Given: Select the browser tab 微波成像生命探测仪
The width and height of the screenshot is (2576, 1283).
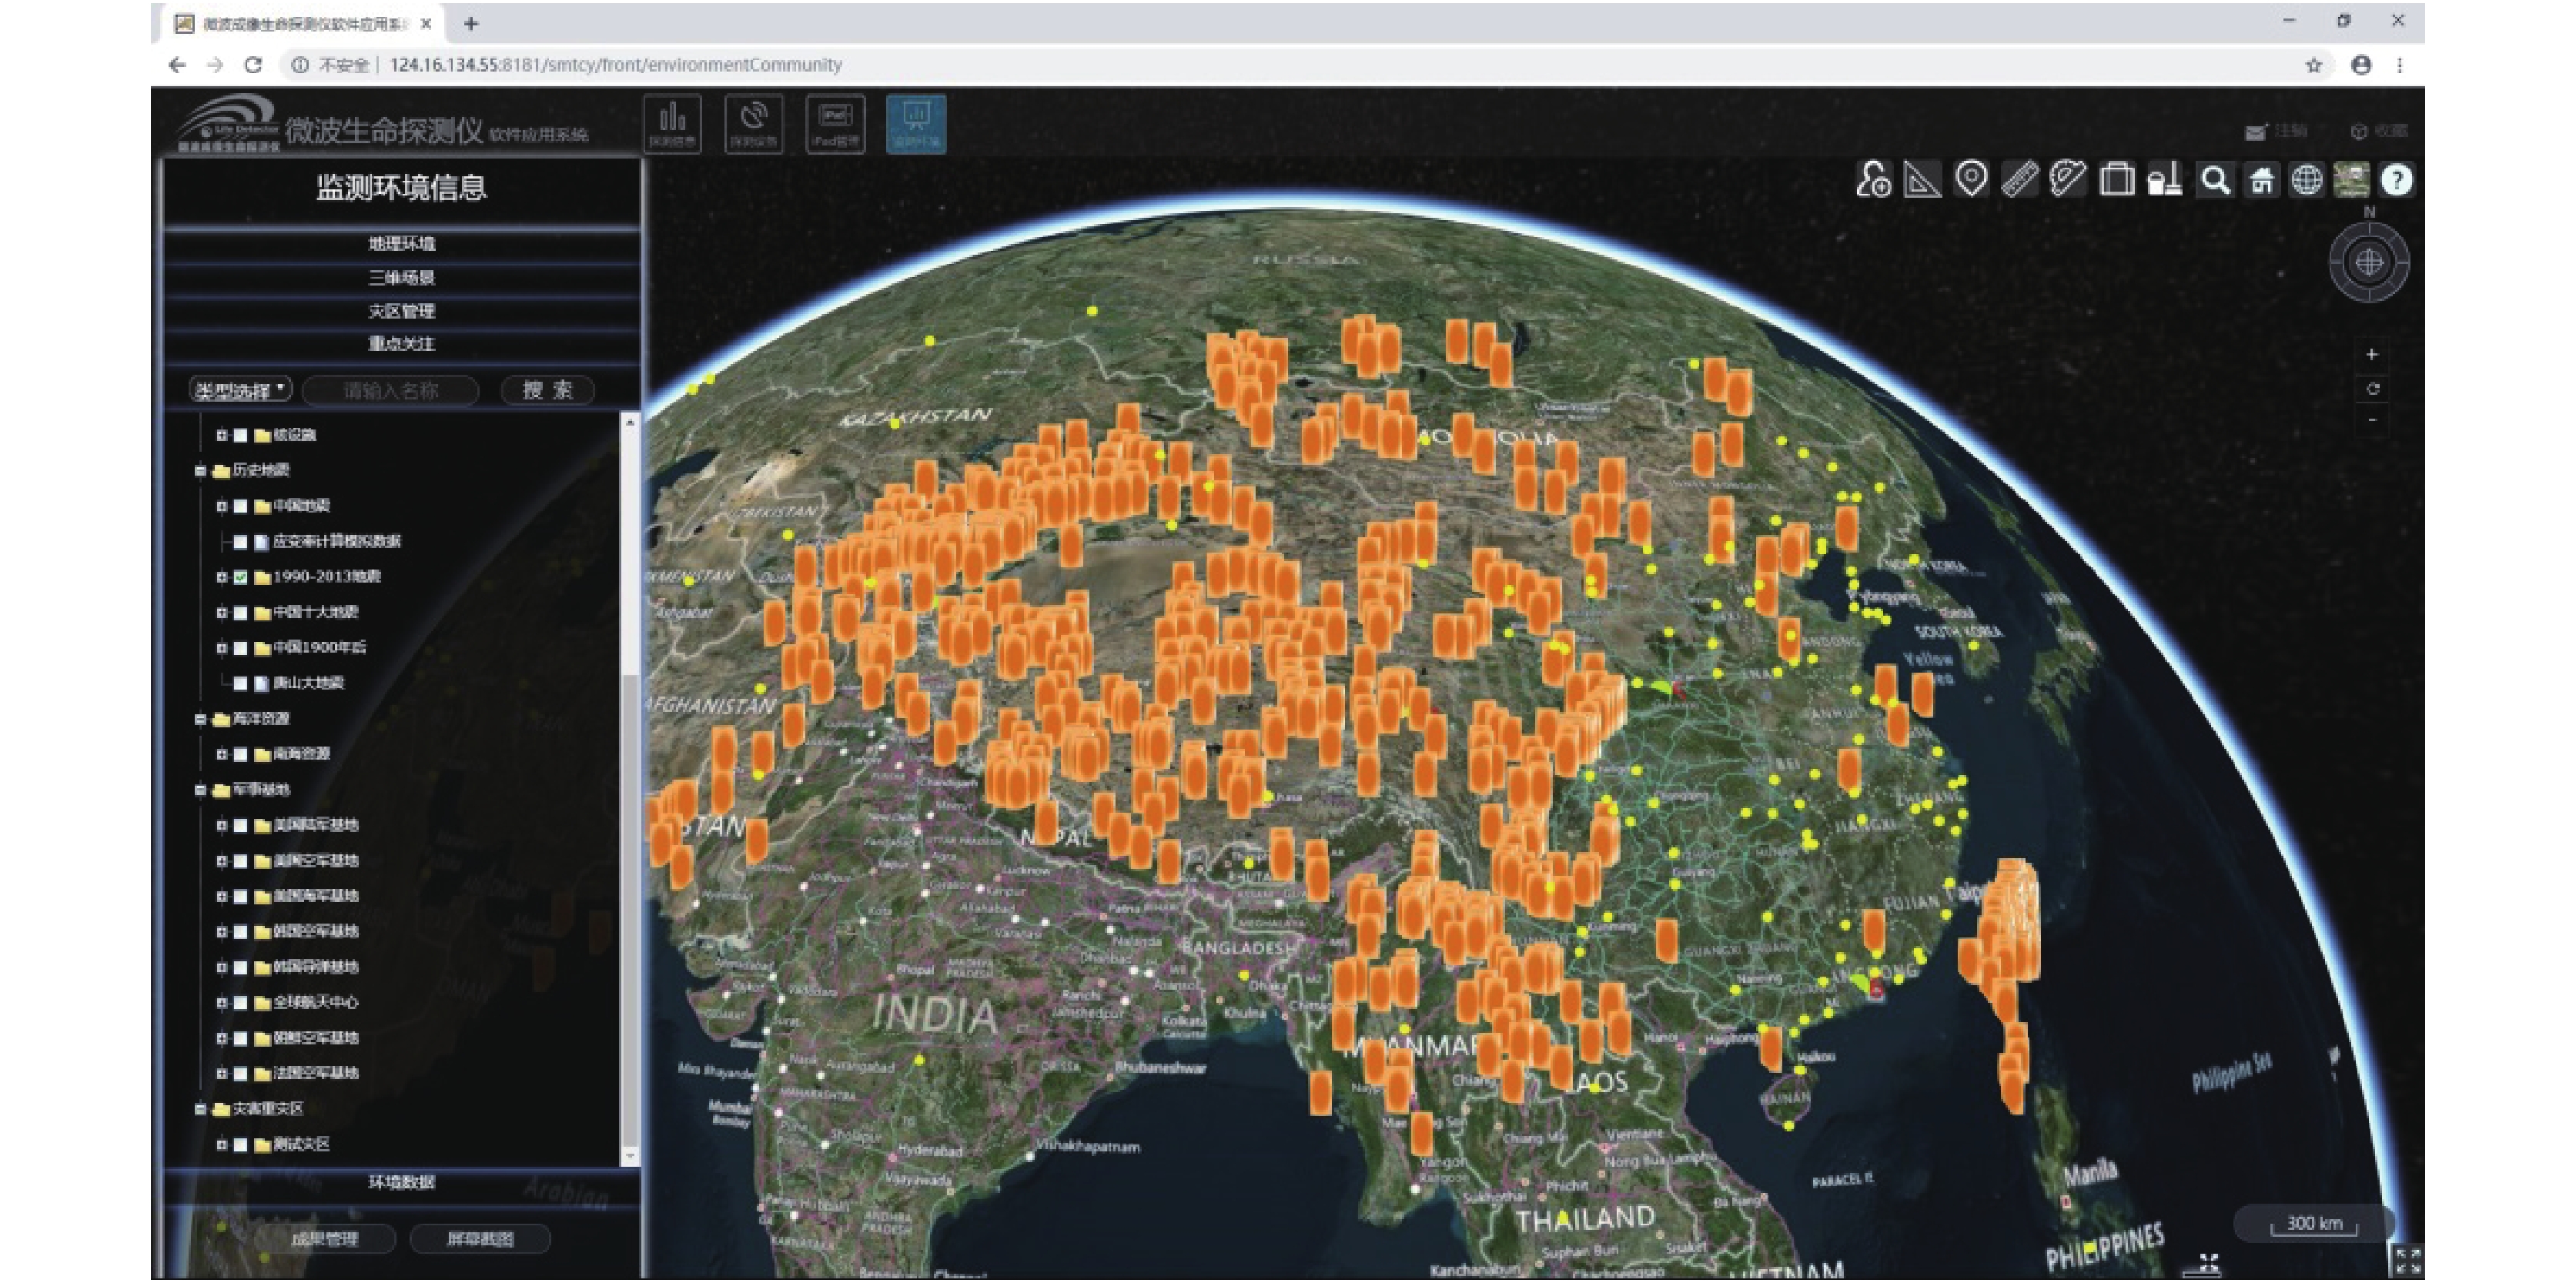Looking at the screenshot, I should point(305,23).
